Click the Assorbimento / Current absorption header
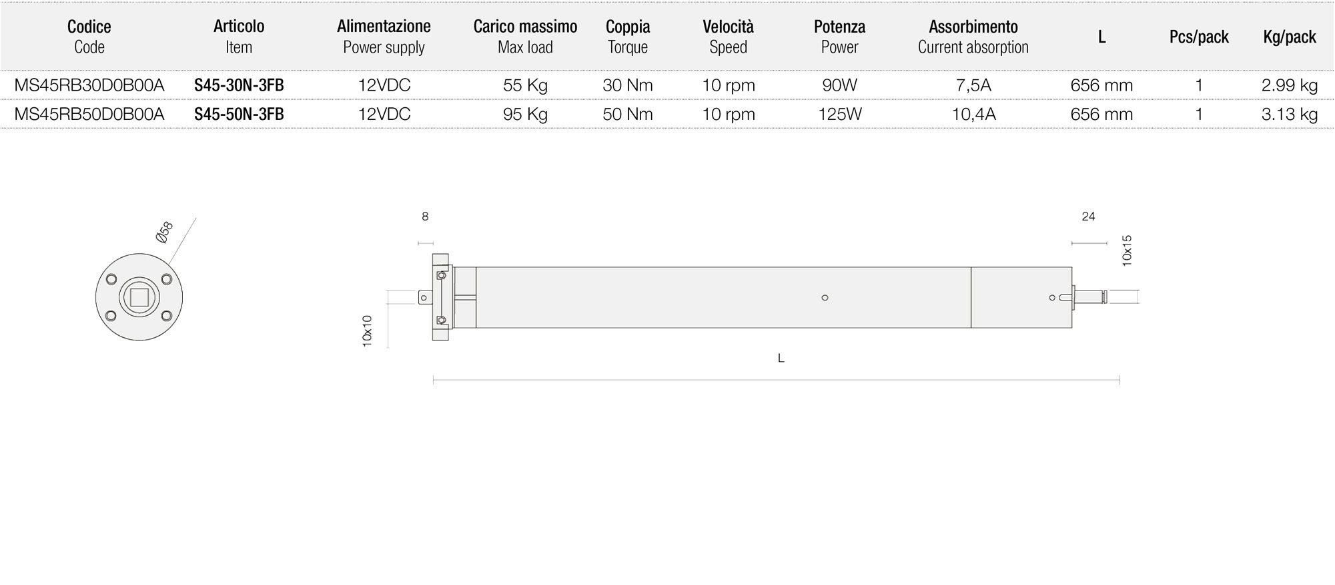 973,37
